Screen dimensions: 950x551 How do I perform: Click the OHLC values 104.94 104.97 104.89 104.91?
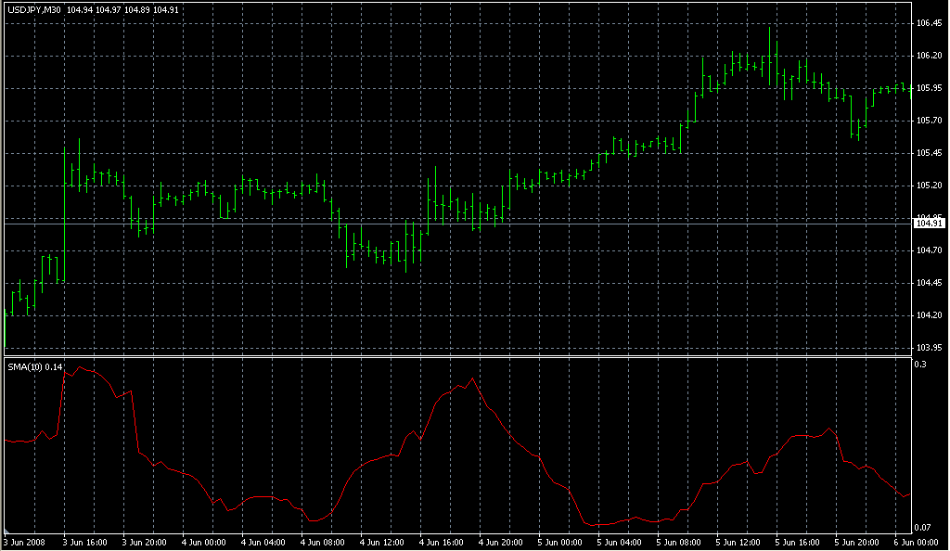[122, 9]
